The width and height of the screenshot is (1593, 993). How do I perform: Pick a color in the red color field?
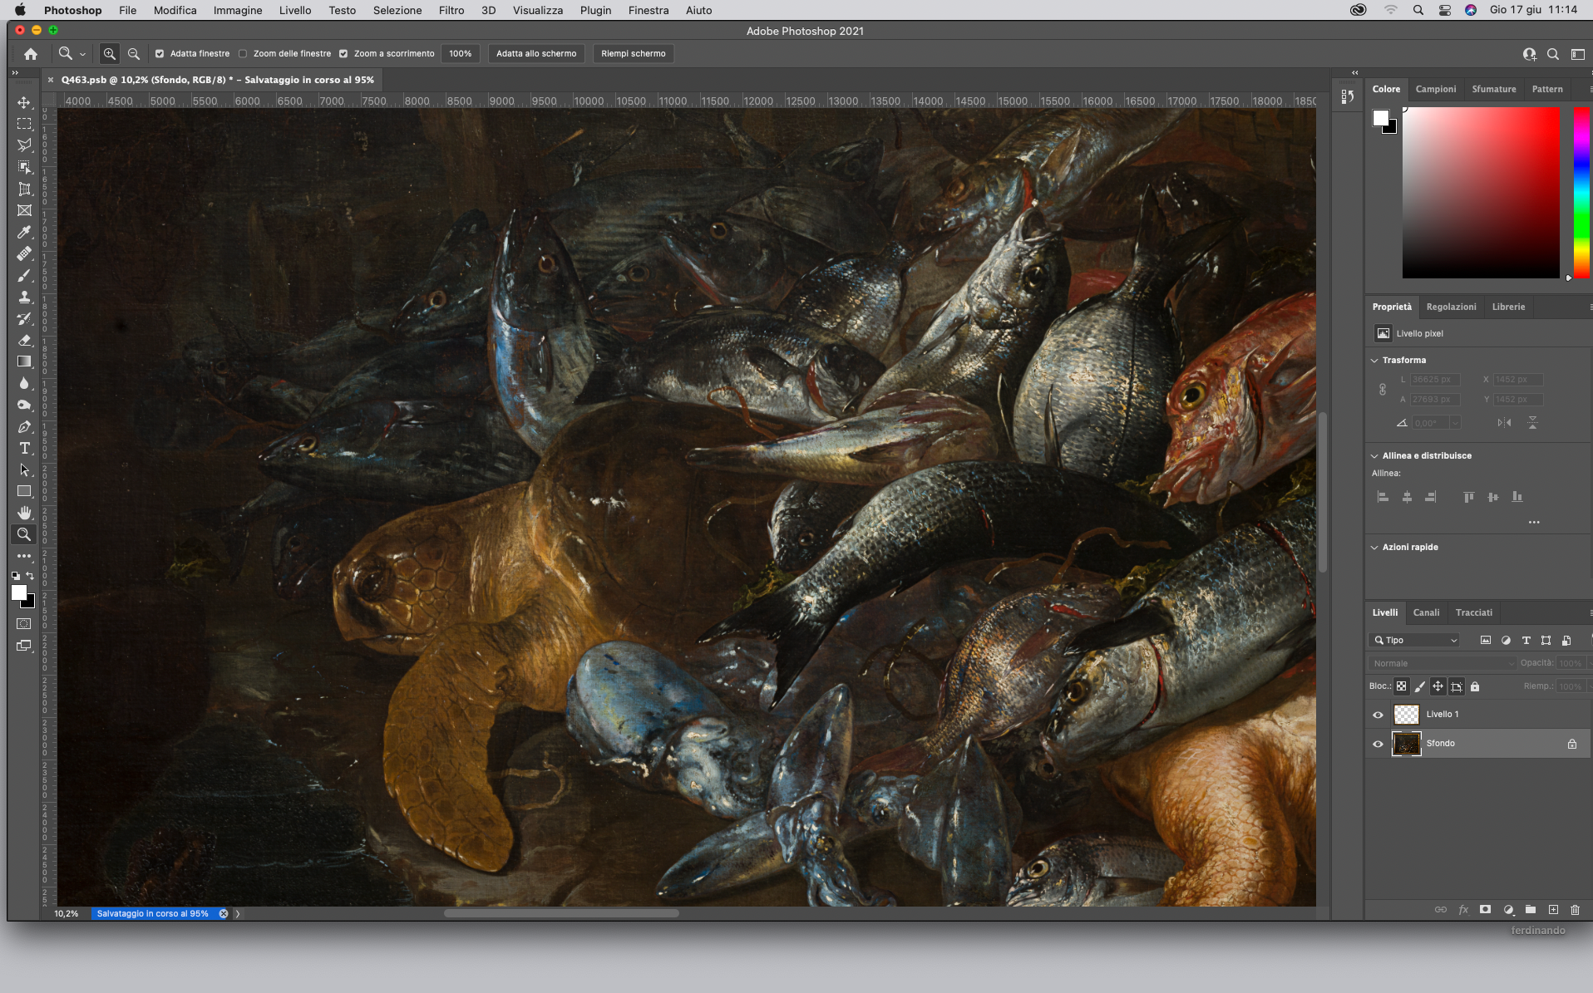point(1481,194)
